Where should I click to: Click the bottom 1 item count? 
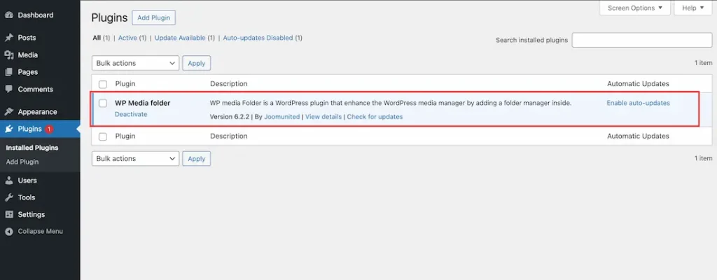[703, 158]
